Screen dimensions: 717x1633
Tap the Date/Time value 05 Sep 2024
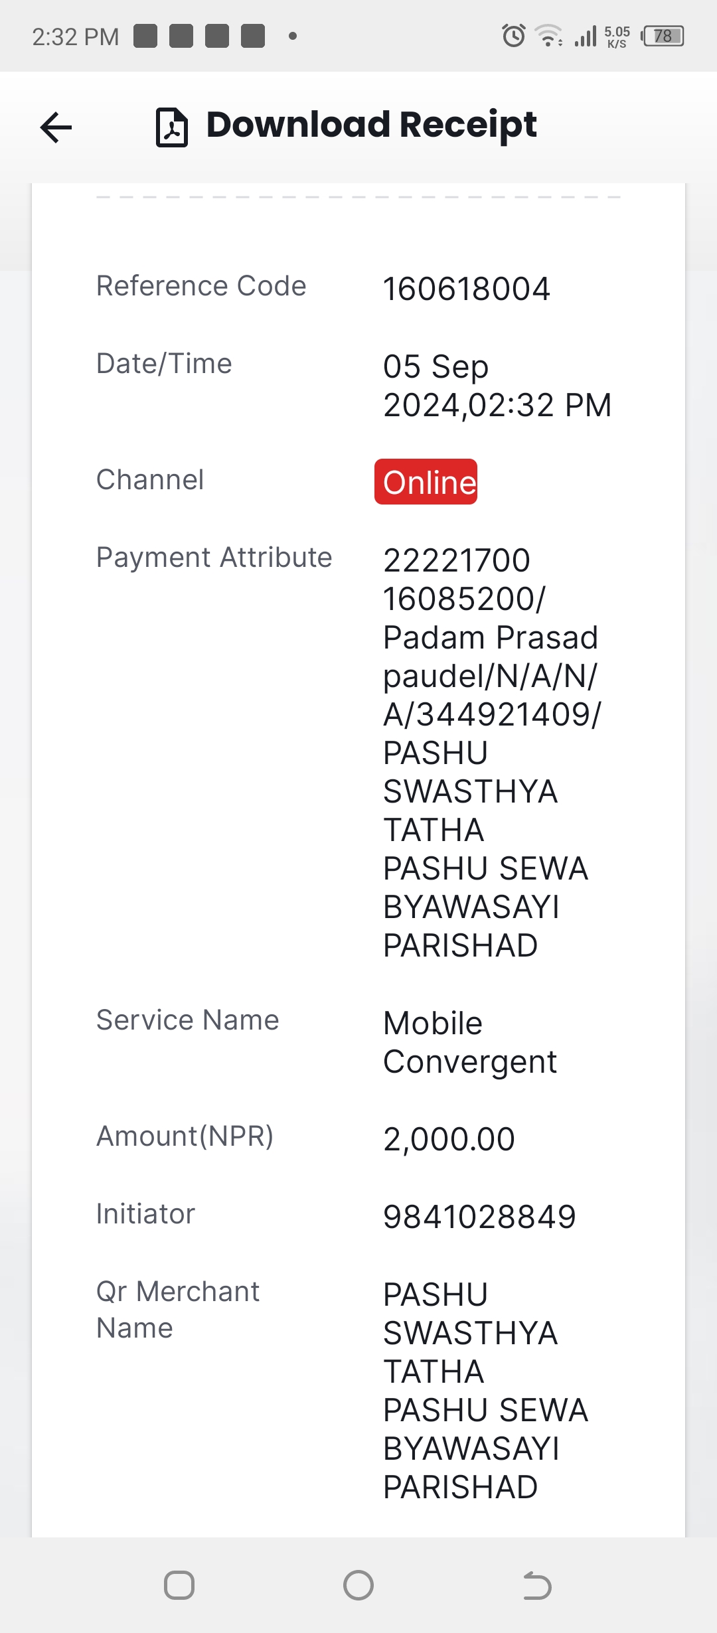pos(497,386)
